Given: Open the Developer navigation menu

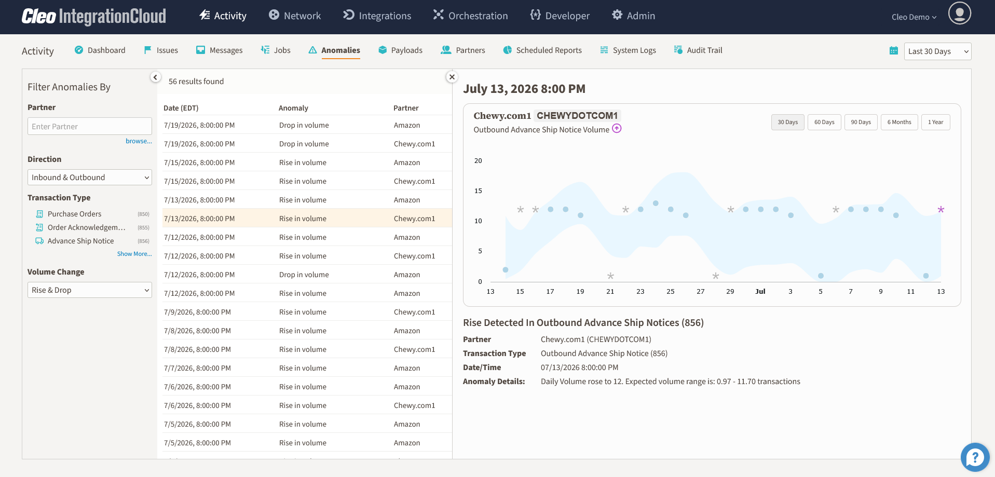Looking at the screenshot, I should [560, 16].
